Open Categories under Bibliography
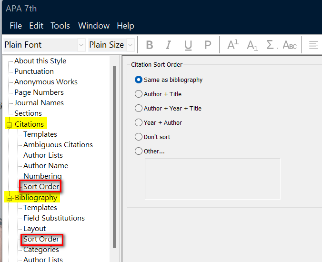Image resolution: width=322 pixels, height=262 pixels. [x=41, y=250]
